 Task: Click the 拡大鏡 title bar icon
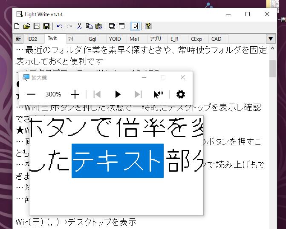[x=26, y=78]
